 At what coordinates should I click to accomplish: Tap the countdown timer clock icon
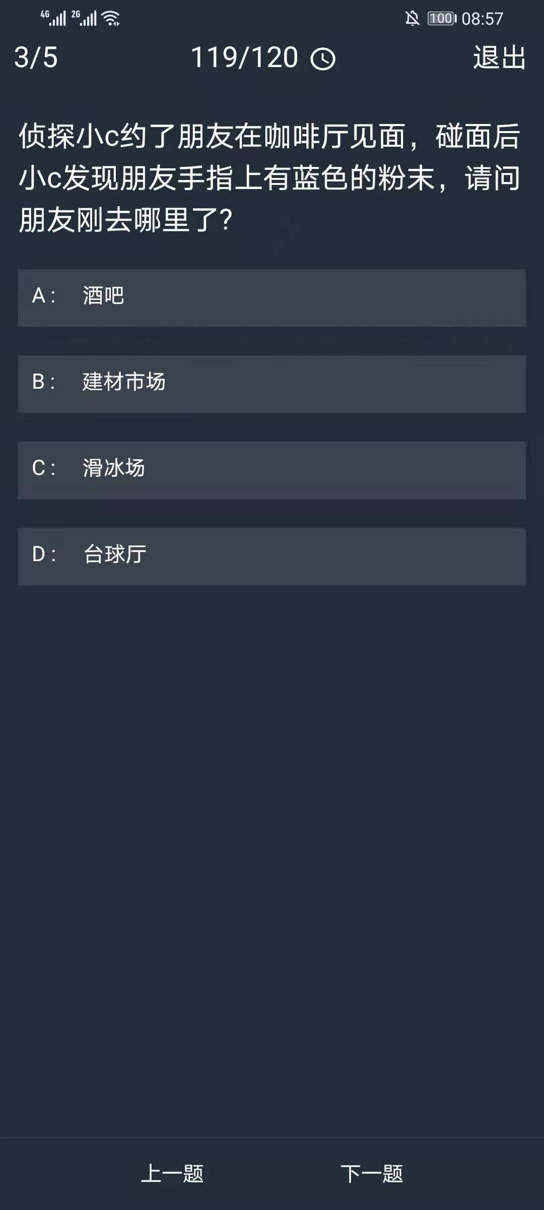[323, 59]
